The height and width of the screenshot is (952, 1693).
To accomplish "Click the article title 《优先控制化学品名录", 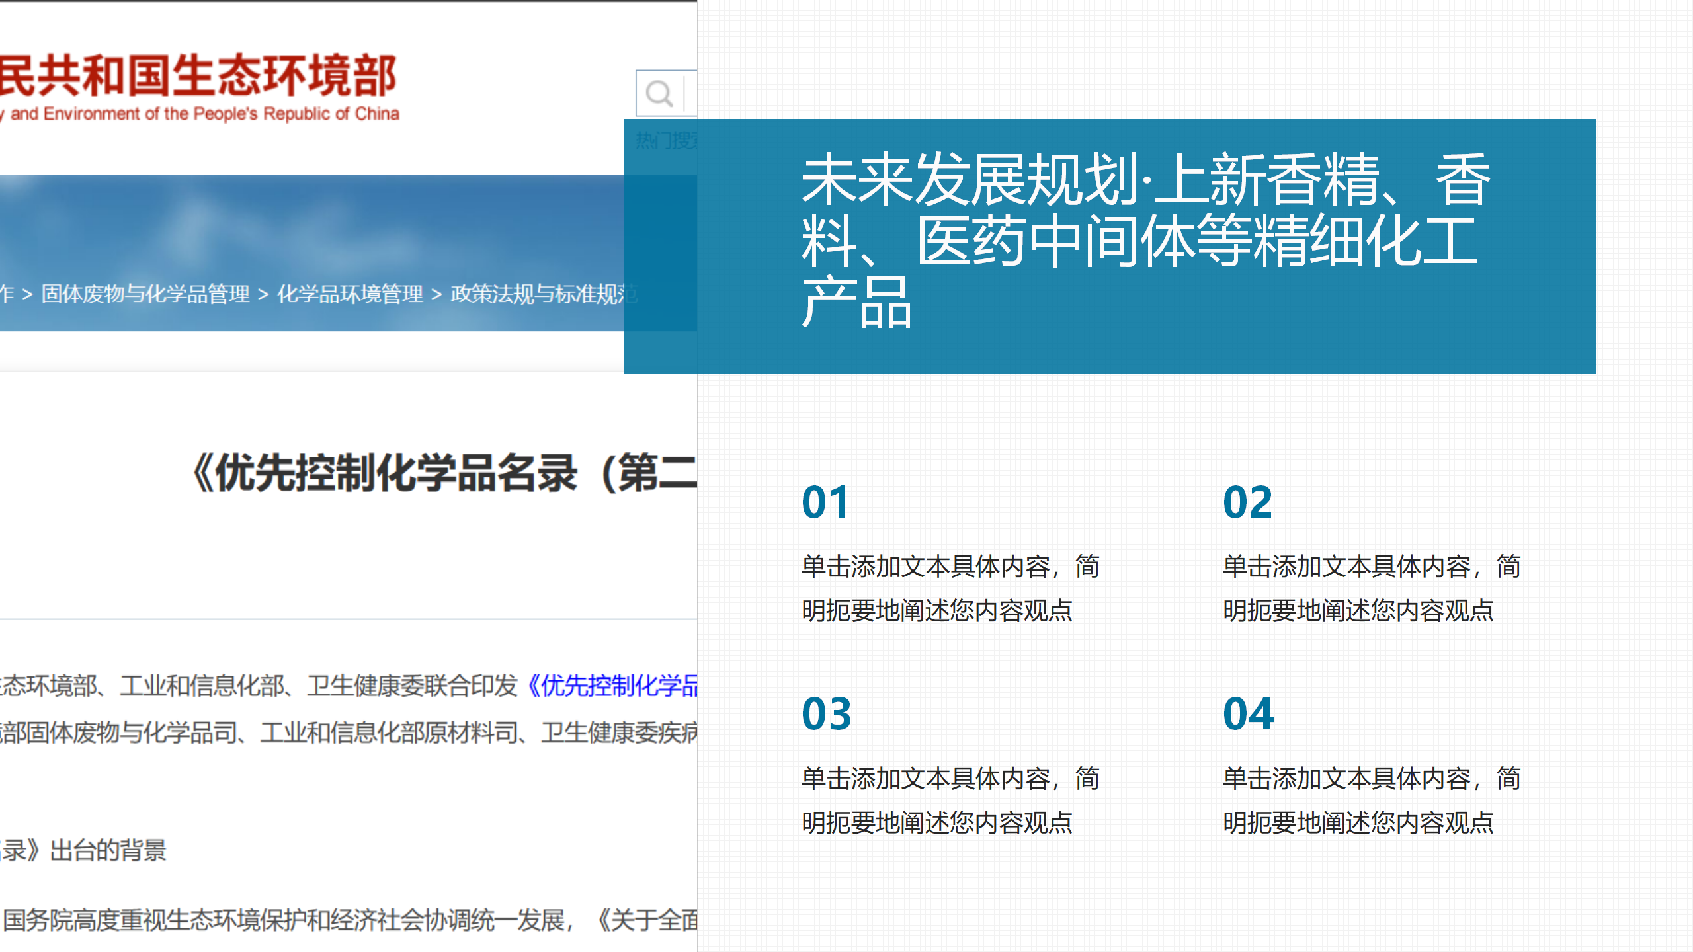I will (443, 473).
